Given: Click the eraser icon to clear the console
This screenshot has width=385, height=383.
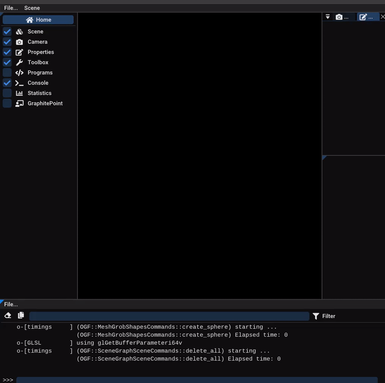Looking at the screenshot, I should (8, 316).
